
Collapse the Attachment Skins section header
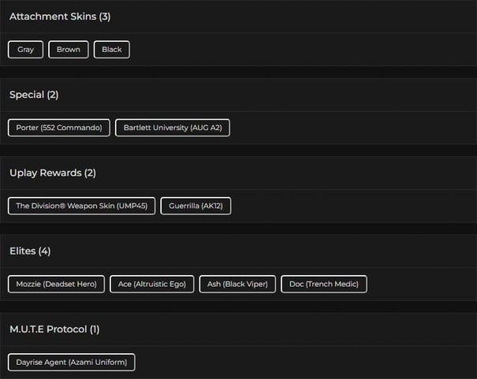[52, 17]
